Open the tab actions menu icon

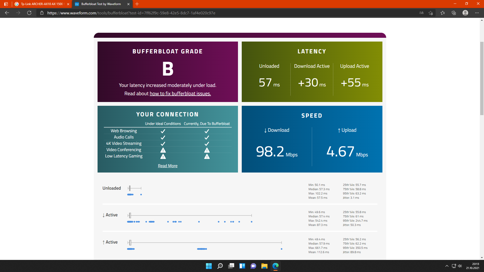[6, 4]
